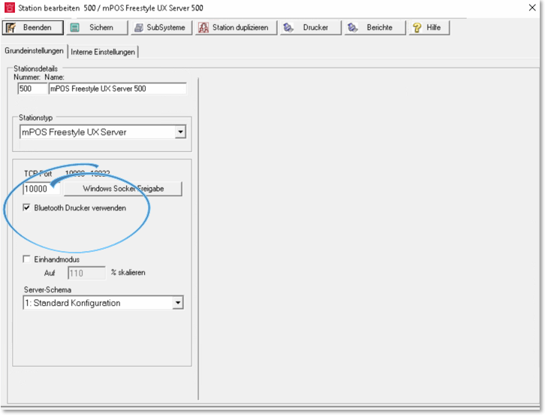Open the Server-Schema dropdown arrow

coord(178,302)
